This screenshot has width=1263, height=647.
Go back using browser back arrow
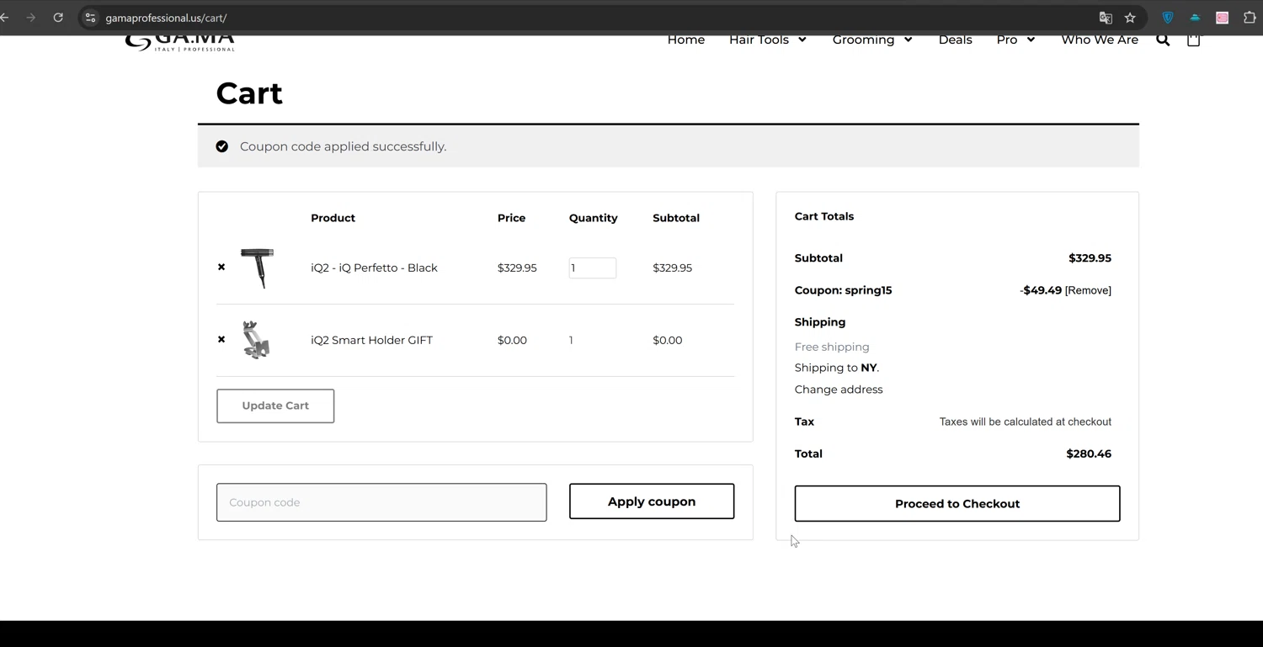[5, 18]
